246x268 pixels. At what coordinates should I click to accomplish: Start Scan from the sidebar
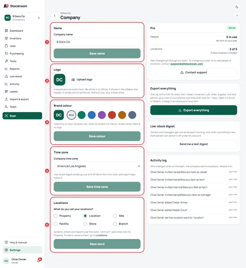point(22,116)
